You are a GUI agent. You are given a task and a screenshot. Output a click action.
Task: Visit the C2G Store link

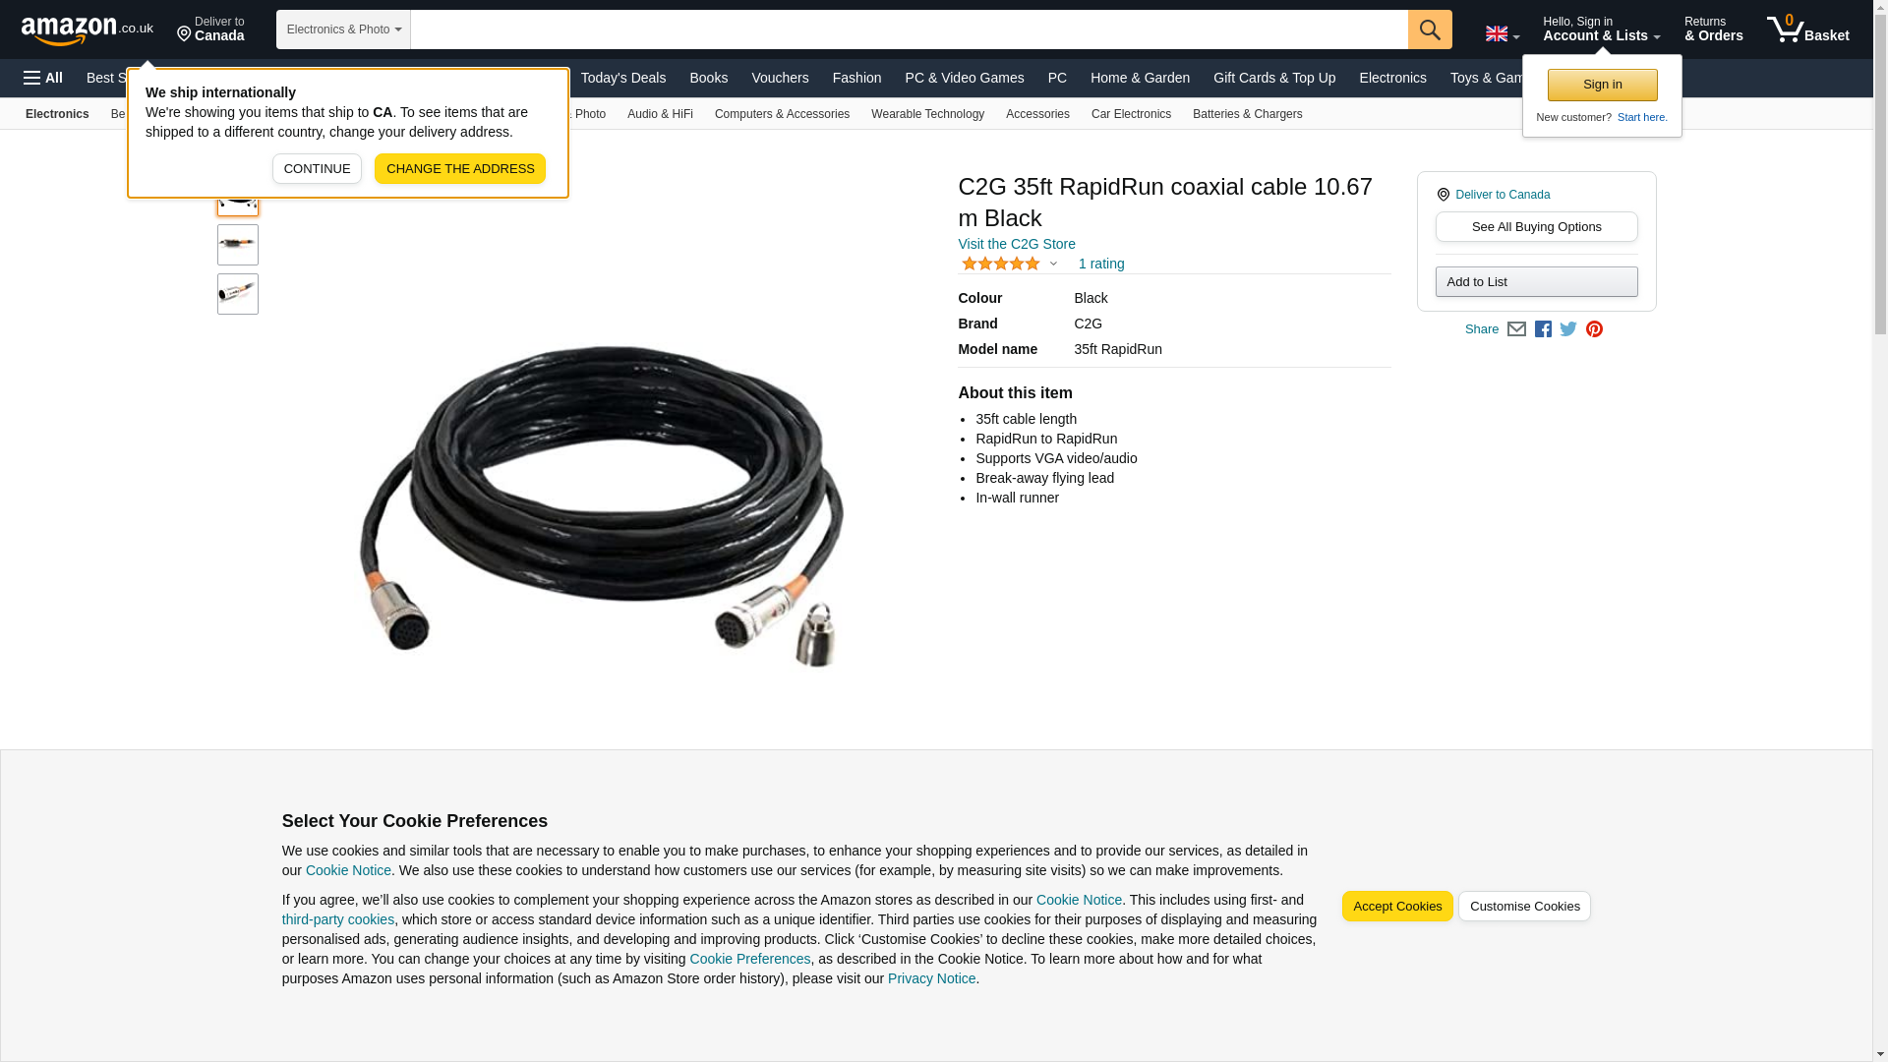click(1017, 244)
